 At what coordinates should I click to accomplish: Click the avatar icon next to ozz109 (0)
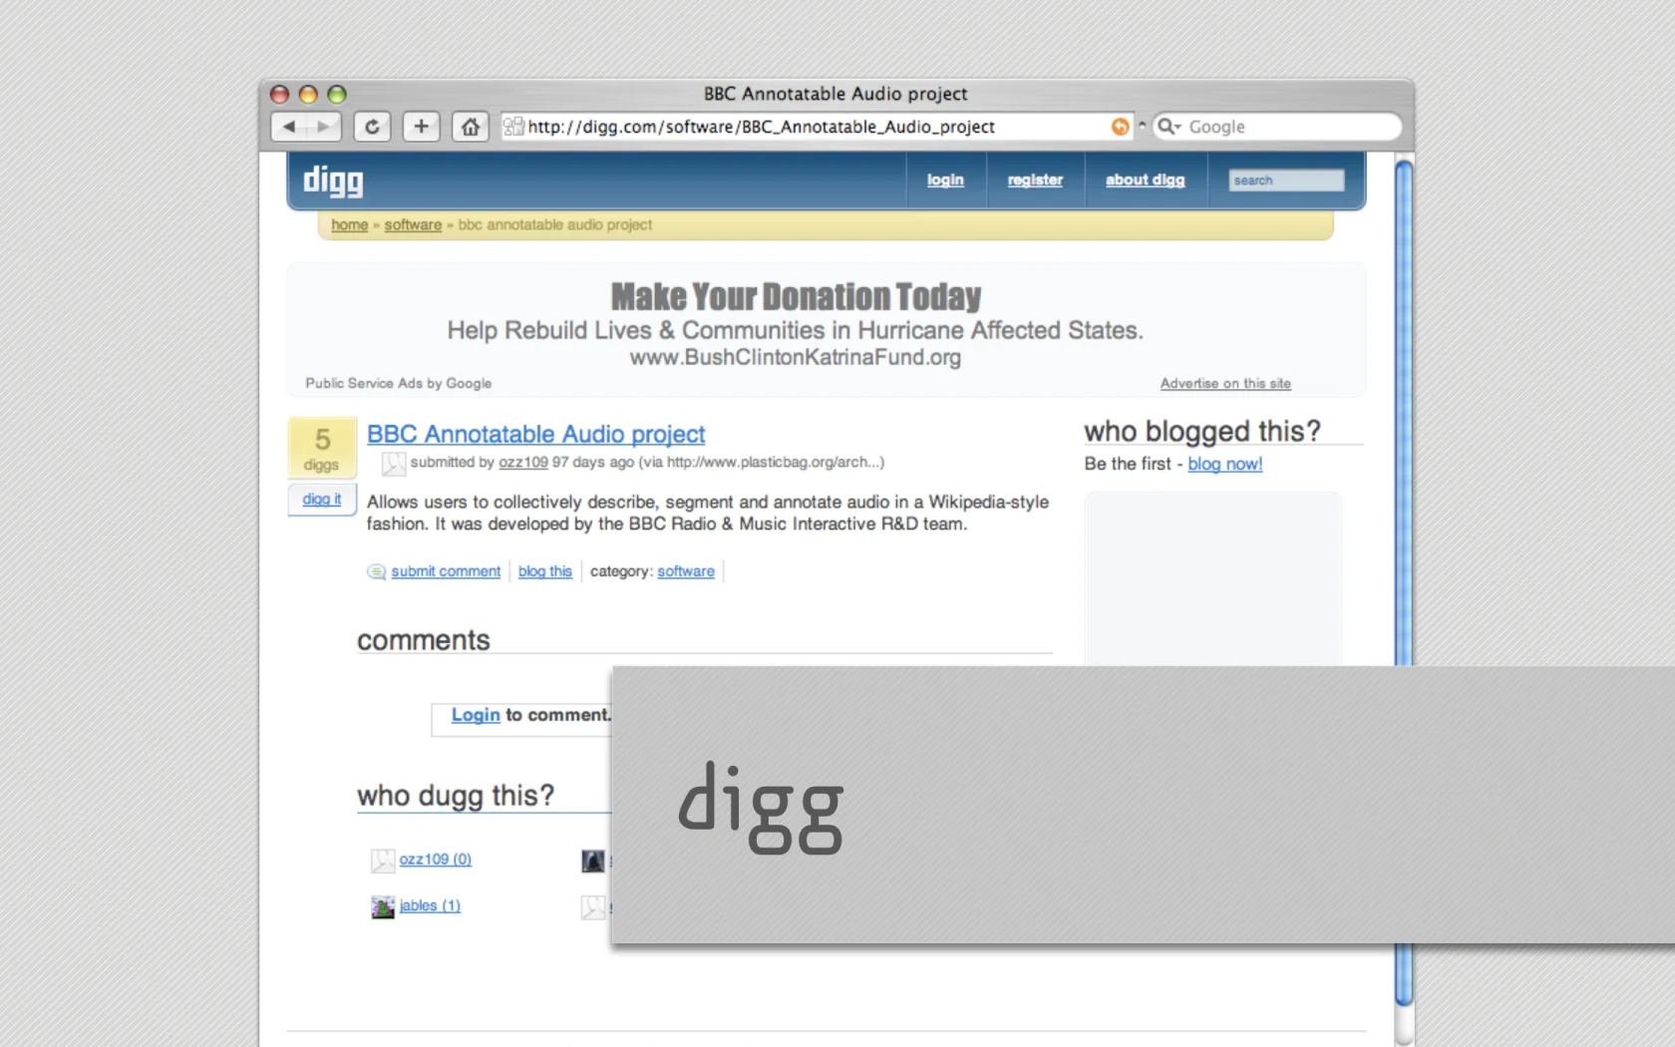pos(383,861)
